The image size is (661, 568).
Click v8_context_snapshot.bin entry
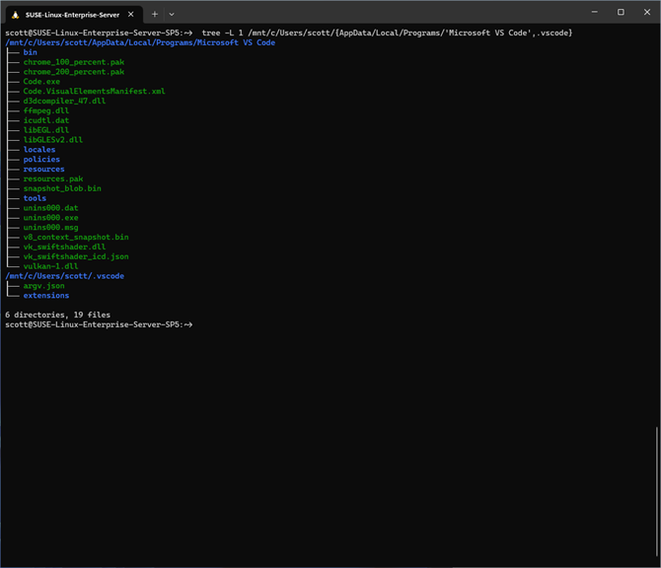[76, 237]
